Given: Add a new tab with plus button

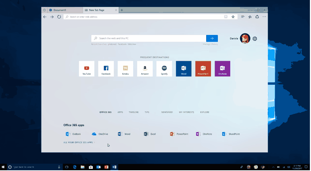Looking at the screenshot, I should pos(122,10).
